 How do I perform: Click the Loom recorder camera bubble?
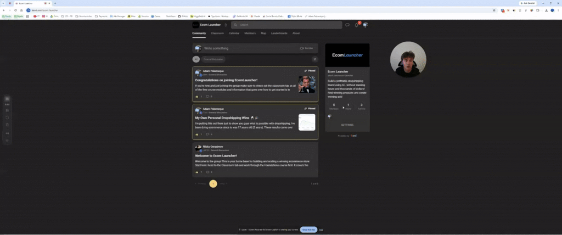(x=408, y=59)
